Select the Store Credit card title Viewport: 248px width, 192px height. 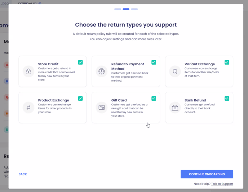[48, 64]
